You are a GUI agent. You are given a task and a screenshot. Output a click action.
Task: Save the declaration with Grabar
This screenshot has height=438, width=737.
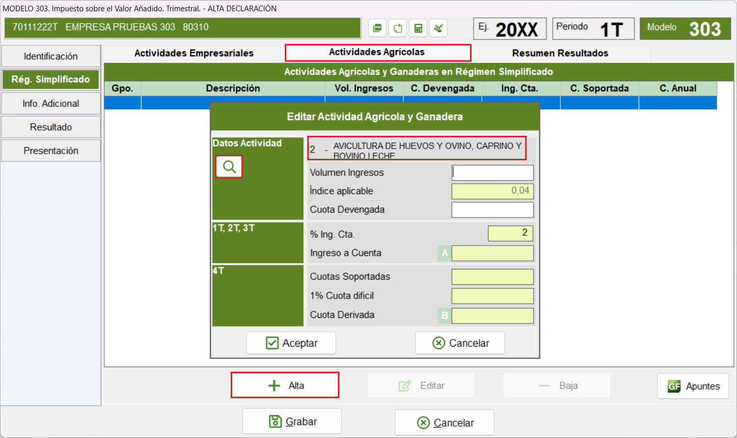[x=292, y=422]
